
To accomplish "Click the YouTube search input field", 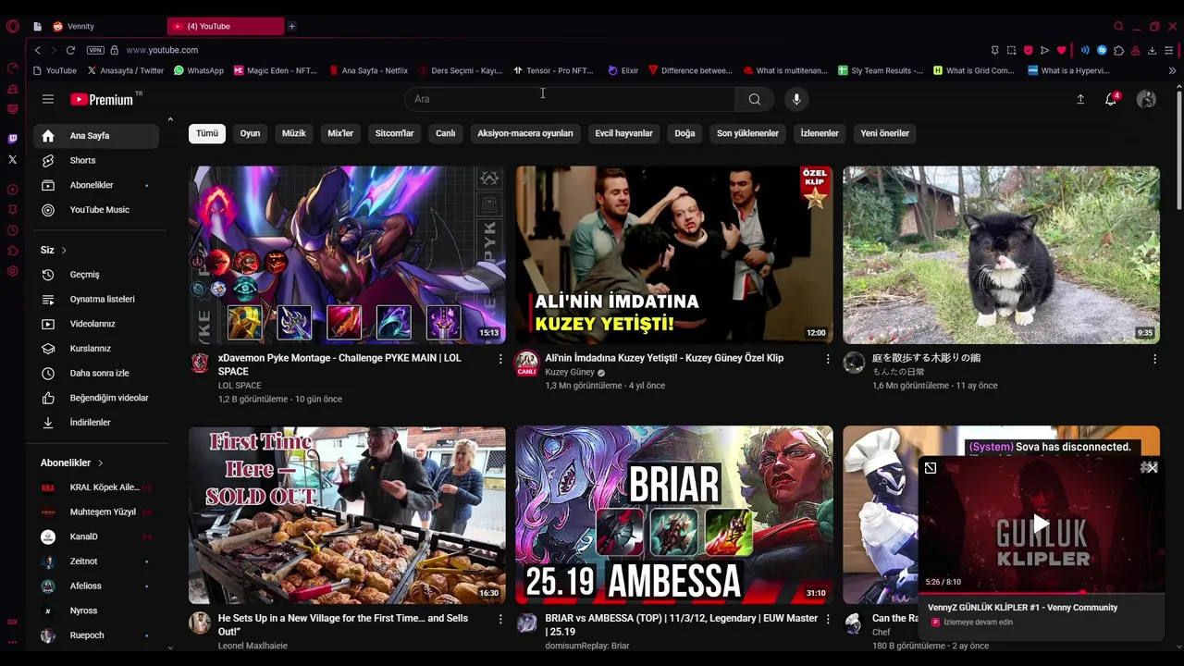I will [570, 99].
